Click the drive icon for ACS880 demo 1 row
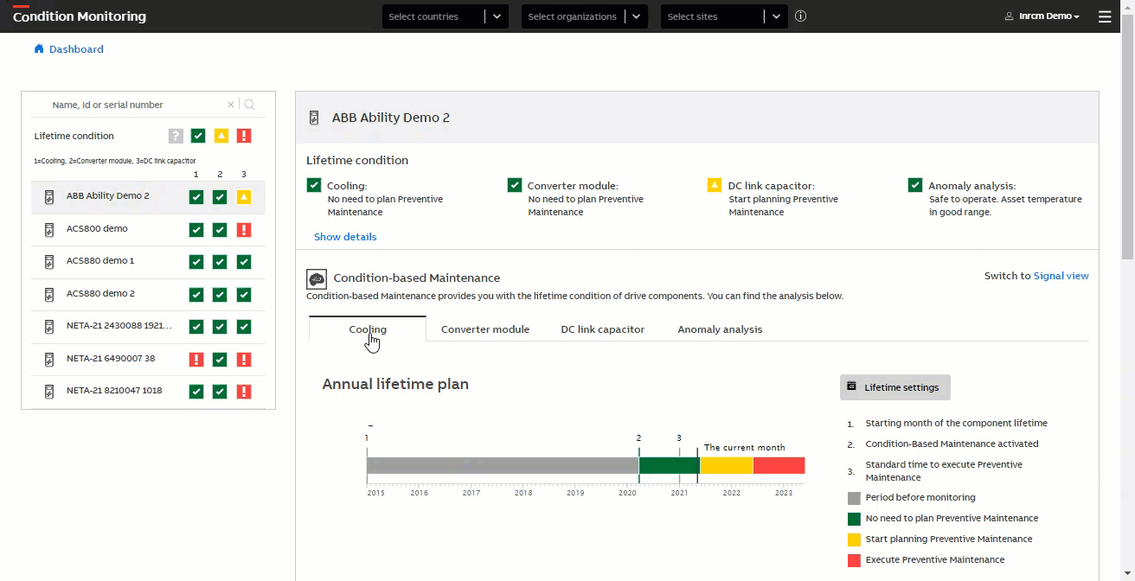1135x581 pixels. (49, 261)
